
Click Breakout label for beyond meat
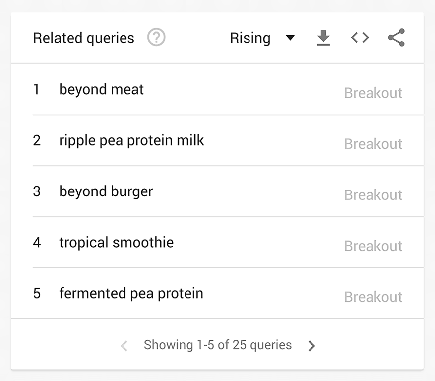coord(373,93)
